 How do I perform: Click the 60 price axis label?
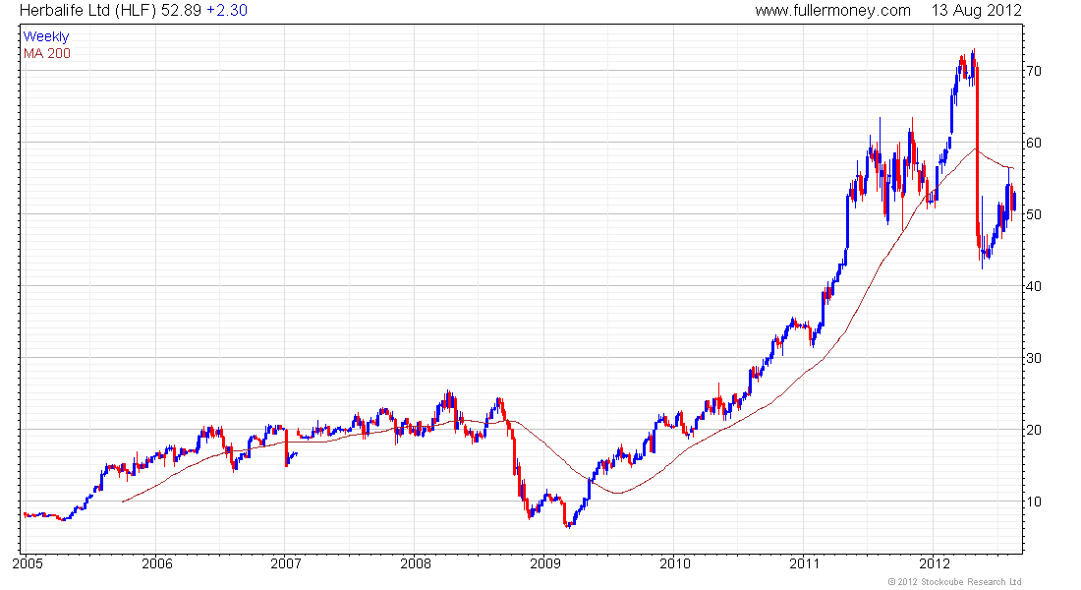point(1034,143)
